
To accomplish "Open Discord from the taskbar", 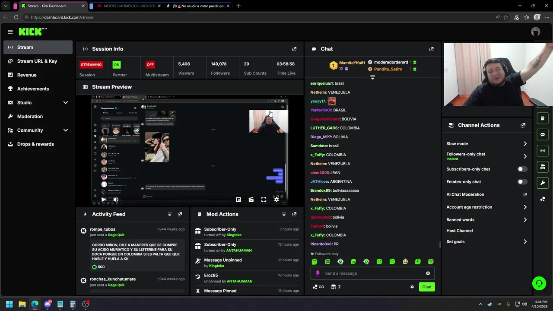I will (x=48, y=304).
